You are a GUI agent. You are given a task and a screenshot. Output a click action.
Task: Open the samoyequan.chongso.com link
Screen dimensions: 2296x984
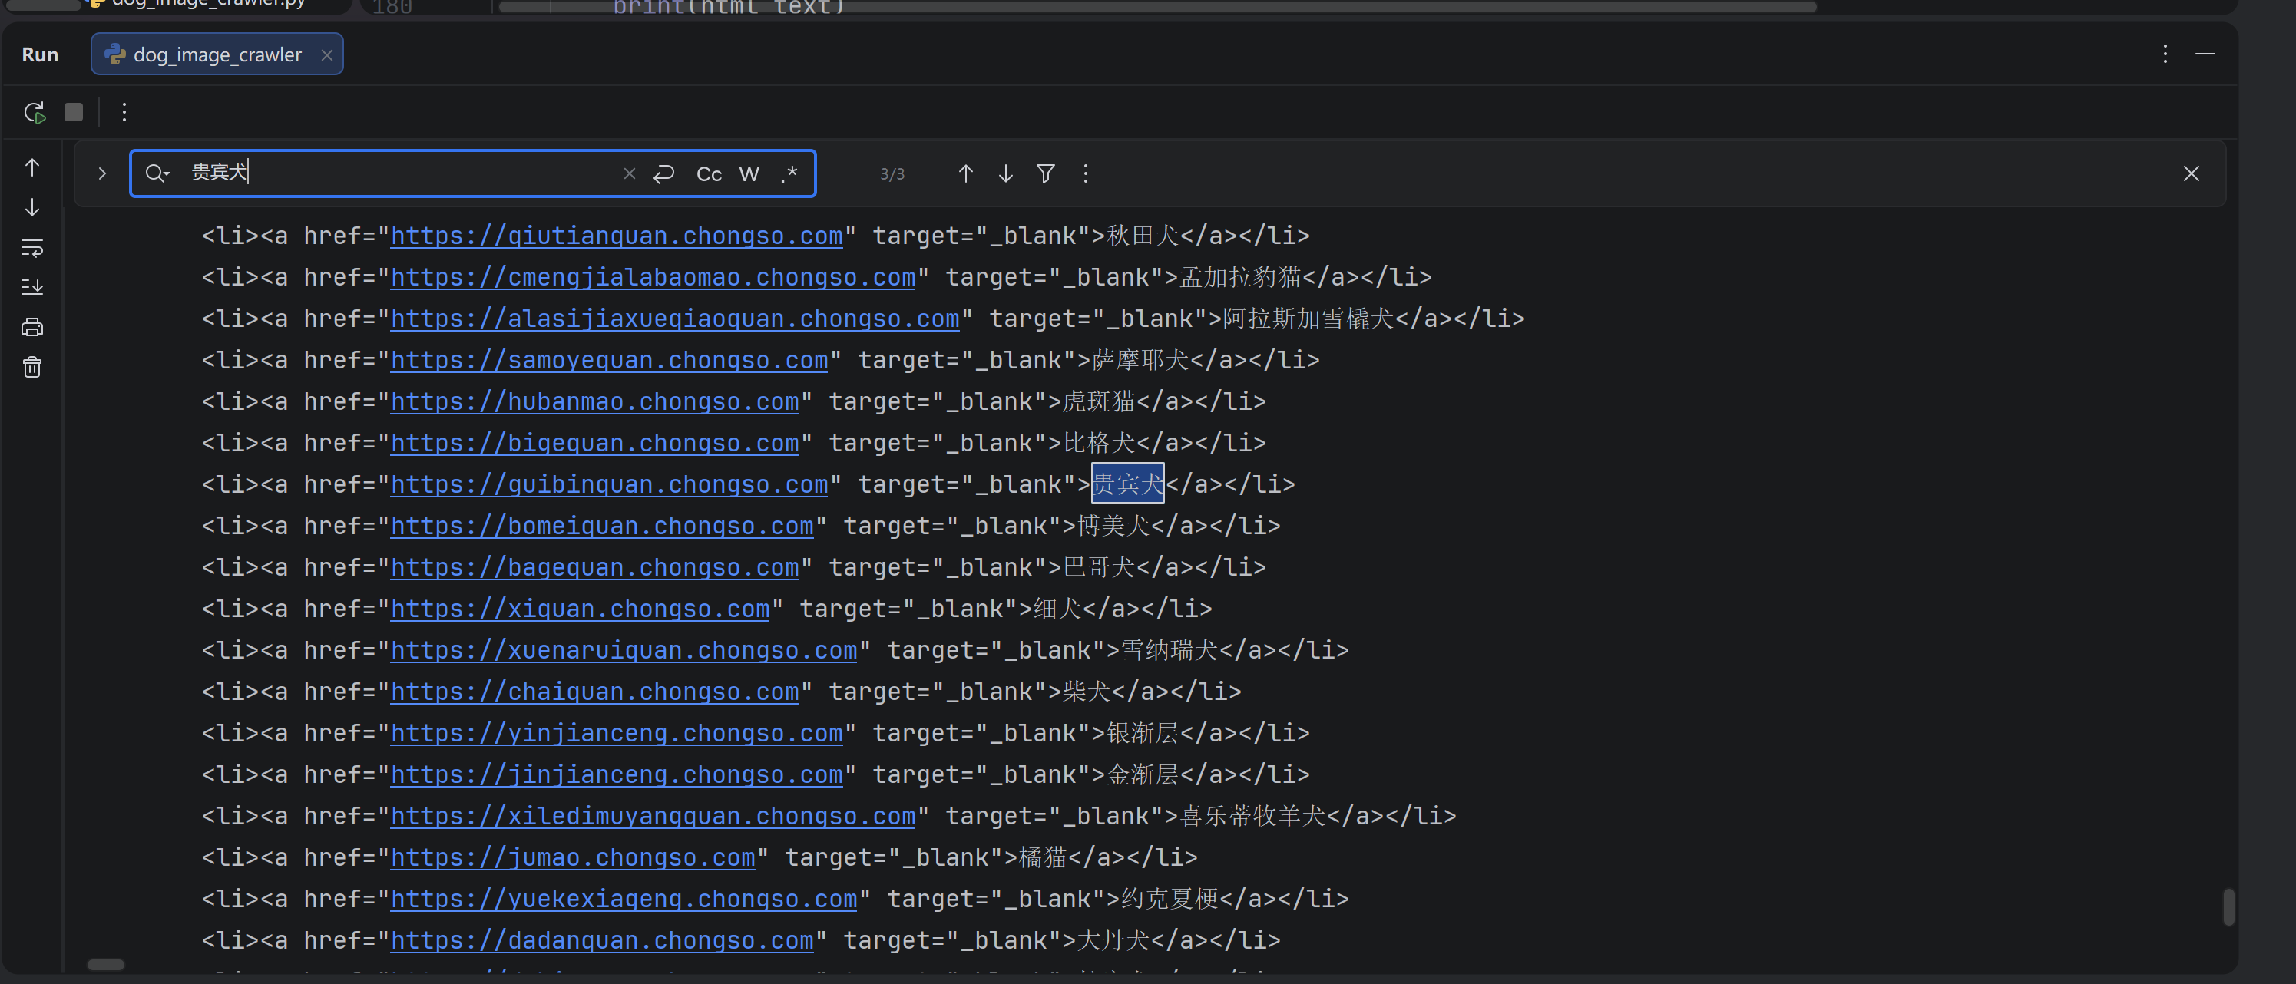click(609, 360)
